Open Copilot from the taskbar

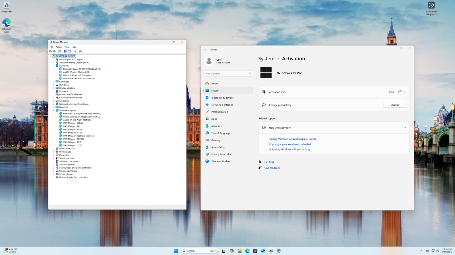click(232, 251)
